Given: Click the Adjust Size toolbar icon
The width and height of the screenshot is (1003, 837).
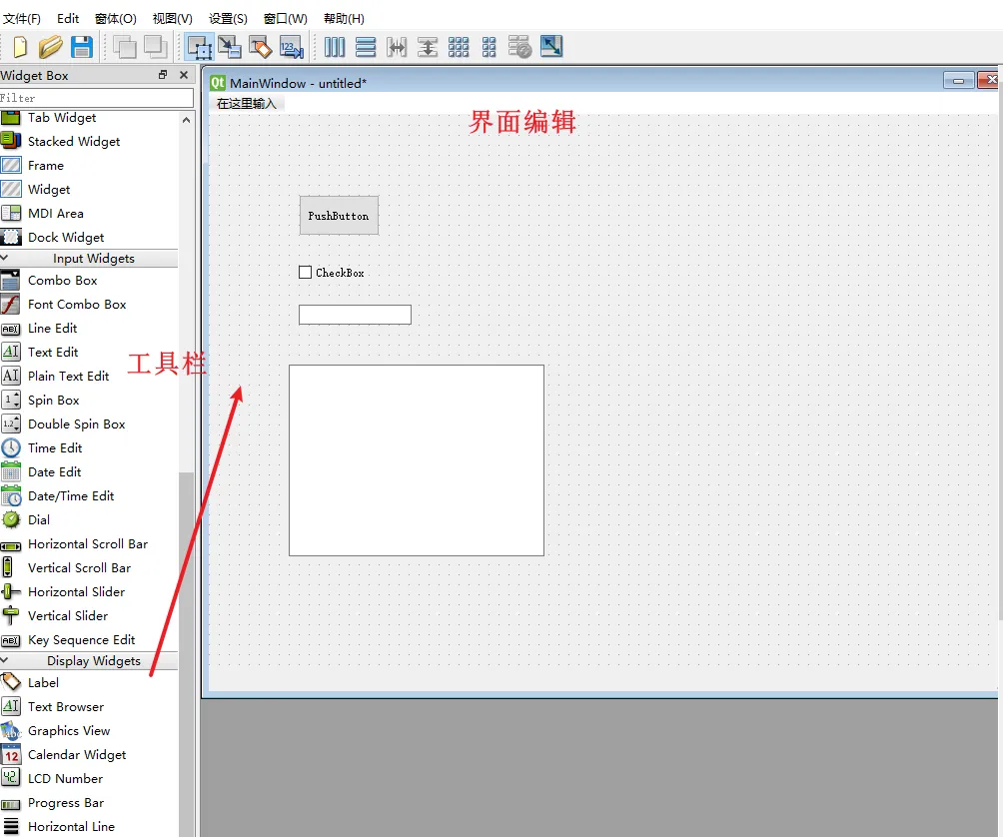Looking at the screenshot, I should 551,47.
